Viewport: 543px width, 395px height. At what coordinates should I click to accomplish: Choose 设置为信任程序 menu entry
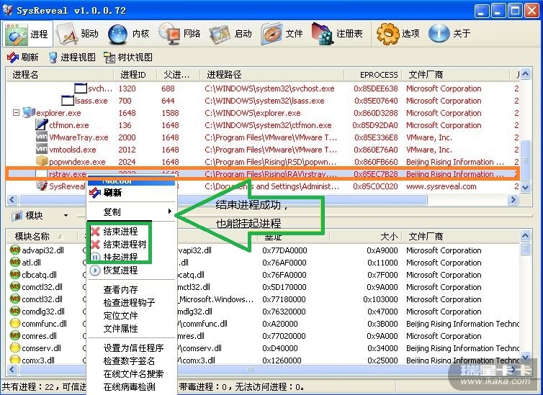click(132, 348)
